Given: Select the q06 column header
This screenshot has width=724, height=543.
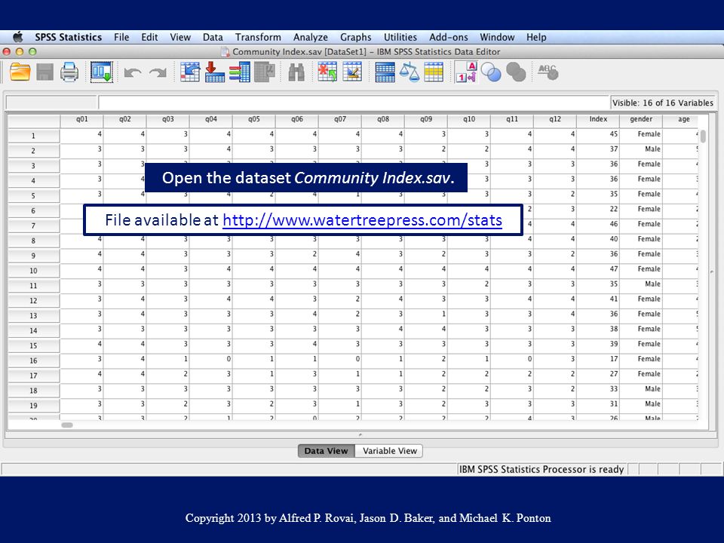Looking at the screenshot, I should [297, 119].
